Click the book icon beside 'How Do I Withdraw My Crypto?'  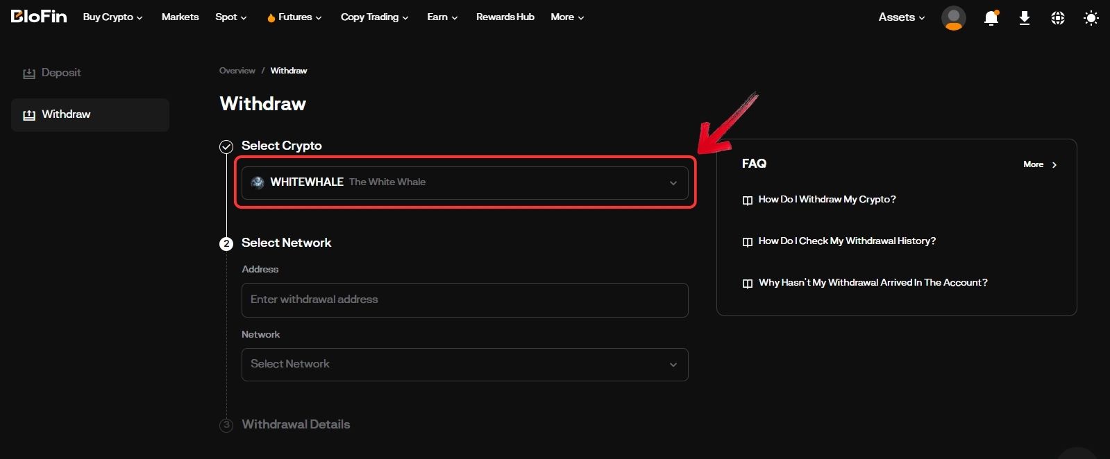click(x=747, y=200)
